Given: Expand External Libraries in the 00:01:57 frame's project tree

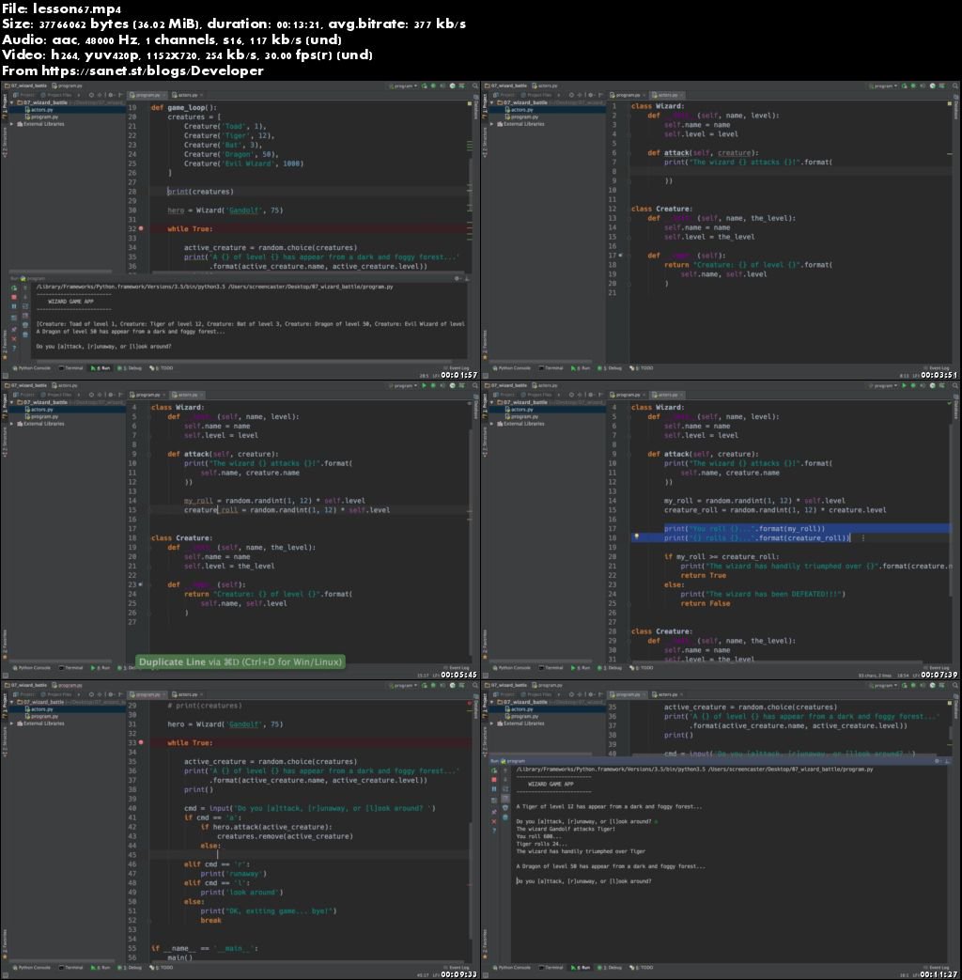Looking at the screenshot, I should (12, 124).
